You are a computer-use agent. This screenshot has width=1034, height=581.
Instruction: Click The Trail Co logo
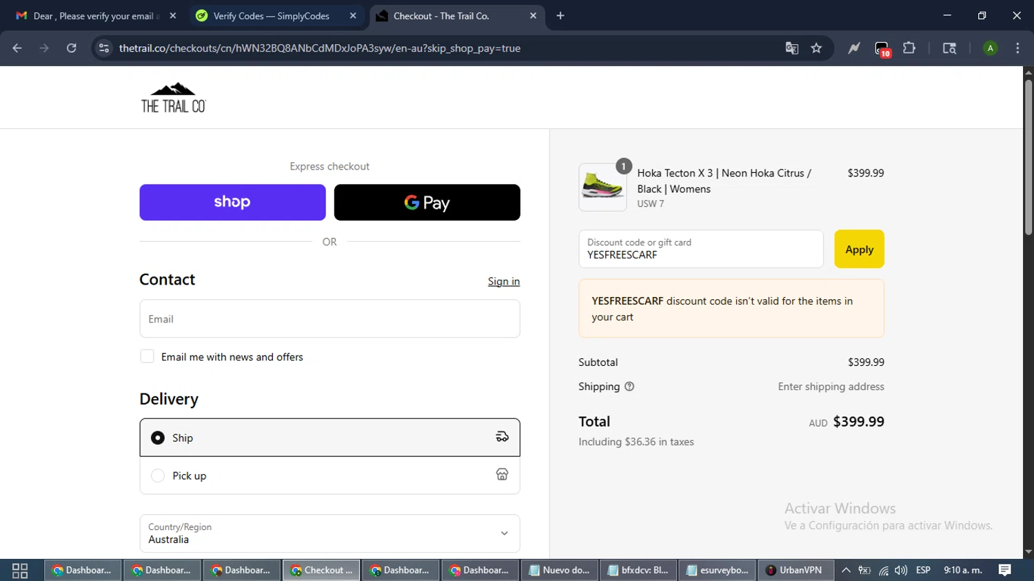coord(173,98)
